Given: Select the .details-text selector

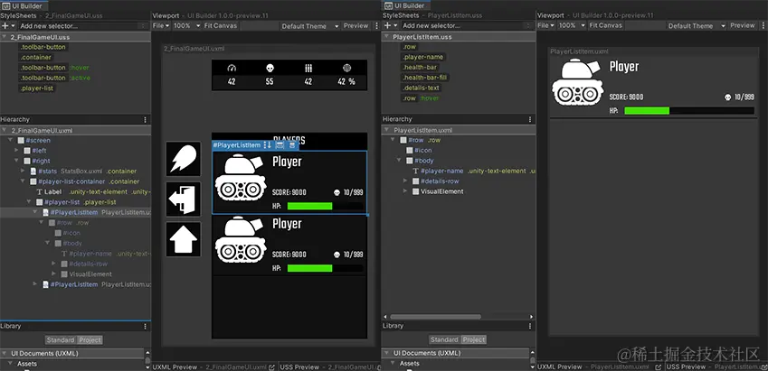Looking at the screenshot, I should 421,88.
